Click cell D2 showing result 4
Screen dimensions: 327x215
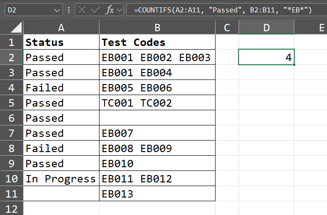click(266, 57)
